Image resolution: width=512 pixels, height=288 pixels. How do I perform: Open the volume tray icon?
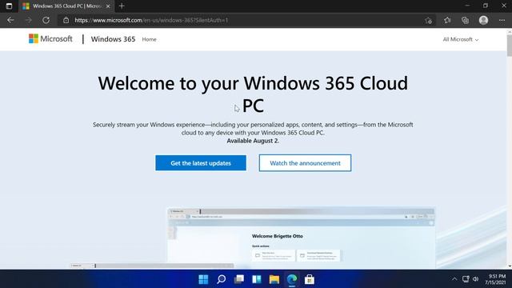[476, 279]
